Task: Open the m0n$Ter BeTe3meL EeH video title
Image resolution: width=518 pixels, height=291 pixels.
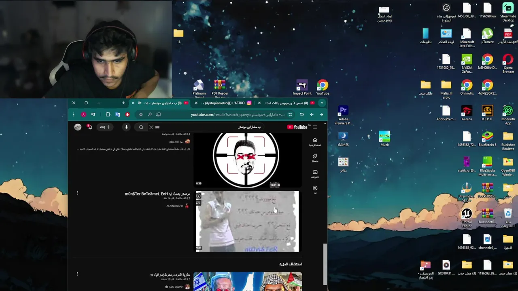Action: click(157, 194)
